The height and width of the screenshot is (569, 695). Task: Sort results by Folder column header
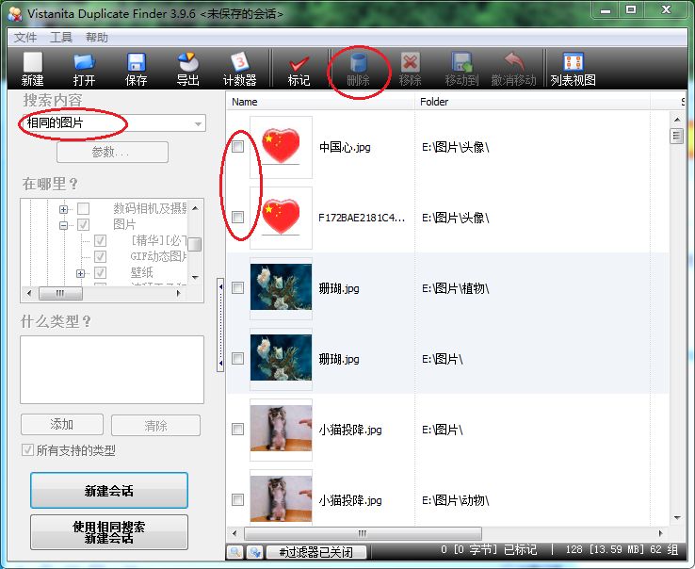[x=532, y=102]
